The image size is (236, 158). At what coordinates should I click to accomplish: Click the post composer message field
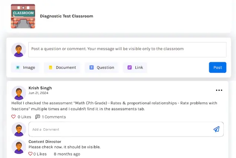coord(127,49)
